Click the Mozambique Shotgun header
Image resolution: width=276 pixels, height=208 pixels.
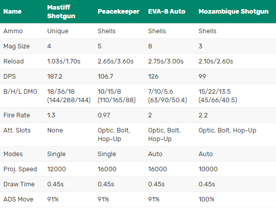(x=234, y=12)
